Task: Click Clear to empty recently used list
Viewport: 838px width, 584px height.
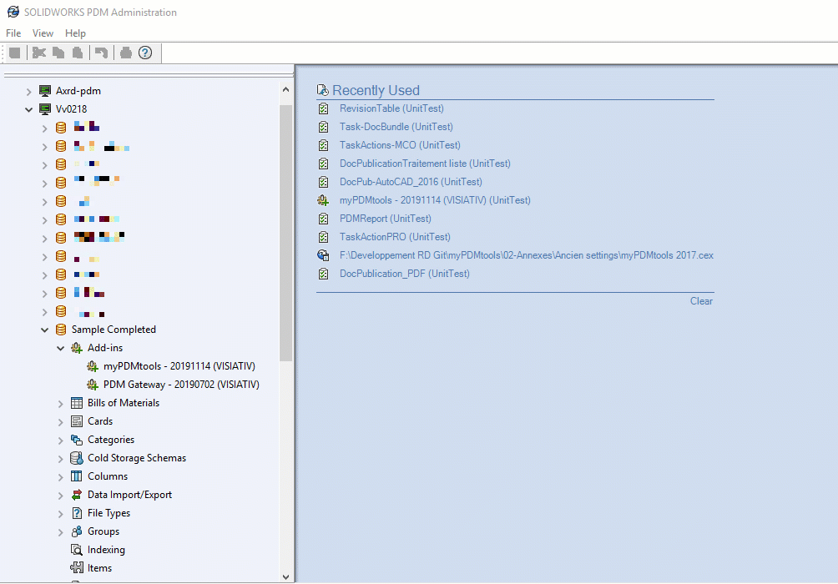Action: click(701, 301)
